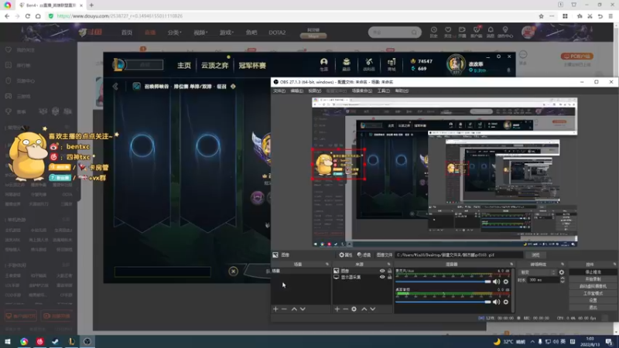Open source Filters button in OBS toolbar
619x348 pixels.
click(x=364, y=255)
